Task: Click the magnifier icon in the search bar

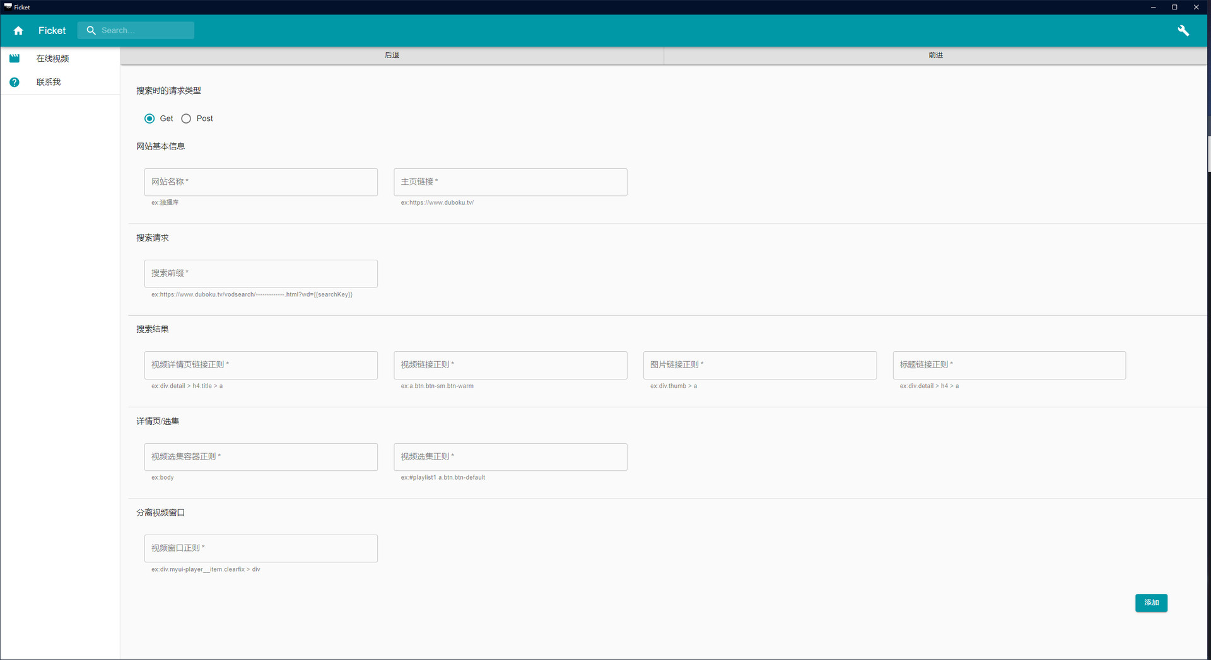Action: click(x=91, y=30)
